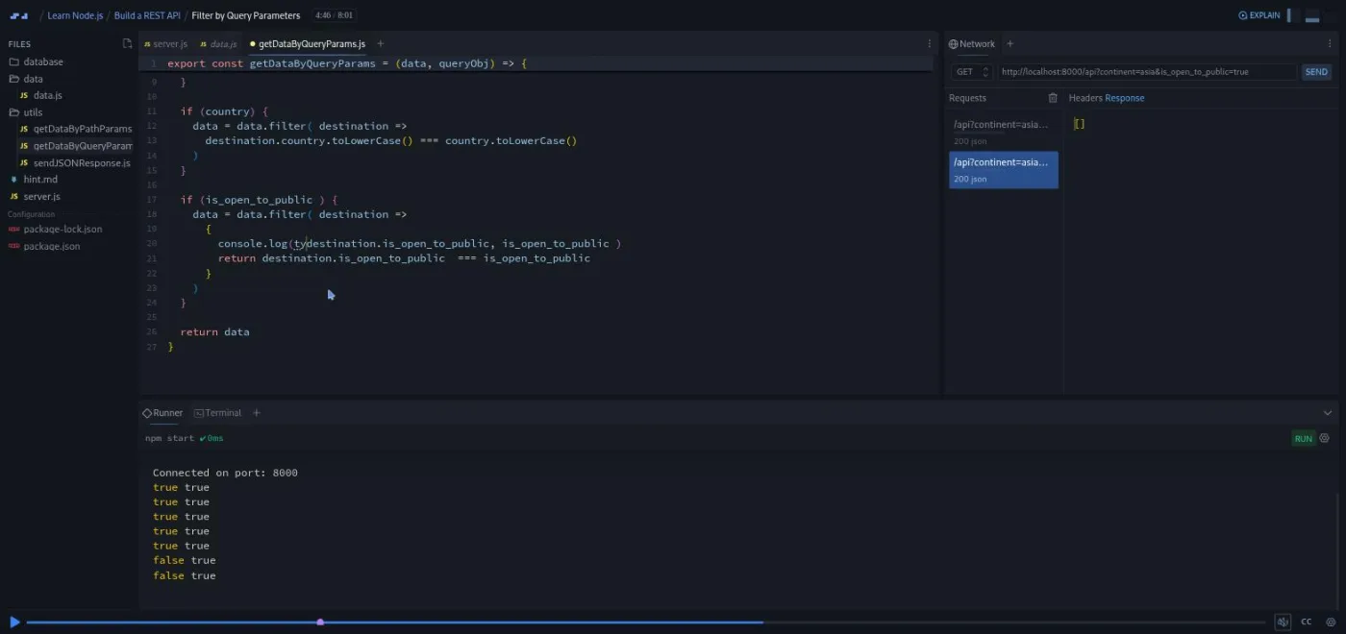This screenshot has height=634, width=1346.
Task: Add a new editor tab
Action: tap(380, 44)
